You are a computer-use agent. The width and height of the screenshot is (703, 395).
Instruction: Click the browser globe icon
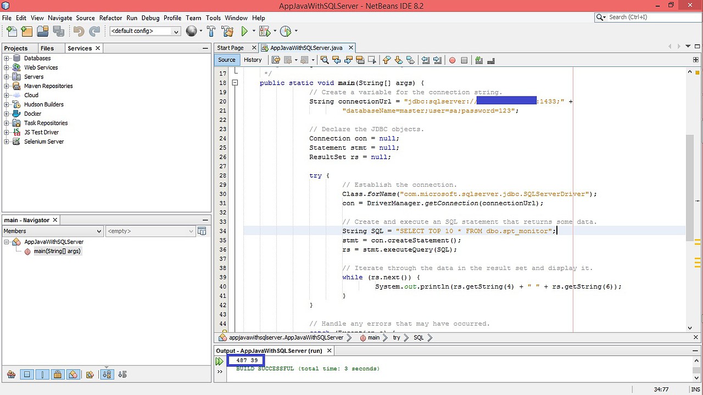(191, 31)
